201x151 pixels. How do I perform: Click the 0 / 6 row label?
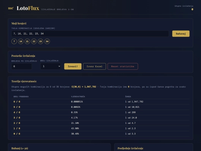click(x=17, y=134)
